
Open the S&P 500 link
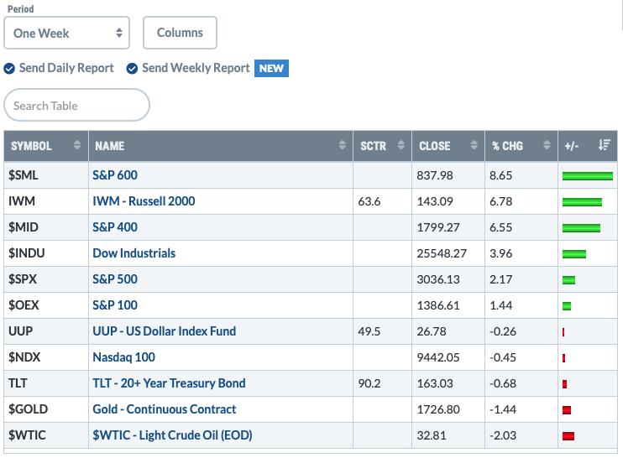[x=115, y=279]
